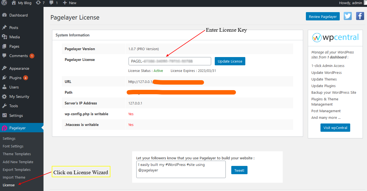367x191 pixels.
Task: Click the Pagelayer sidebar icon
Action: pyautogui.click(x=4, y=128)
